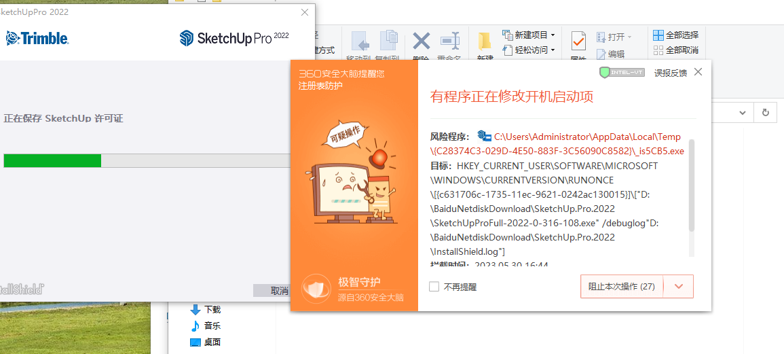Open 下载 in the Explorer sidebar
The image size is (784, 354).
(206, 309)
